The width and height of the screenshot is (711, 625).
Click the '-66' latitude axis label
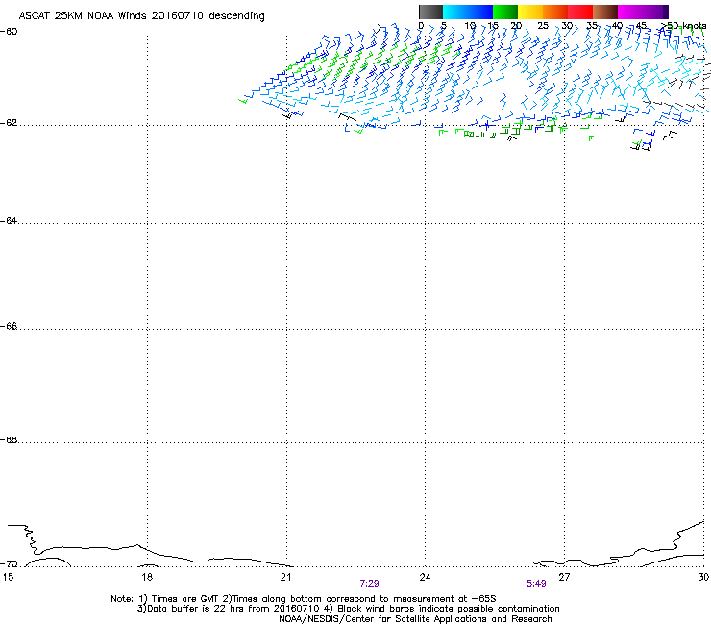coord(9,326)
